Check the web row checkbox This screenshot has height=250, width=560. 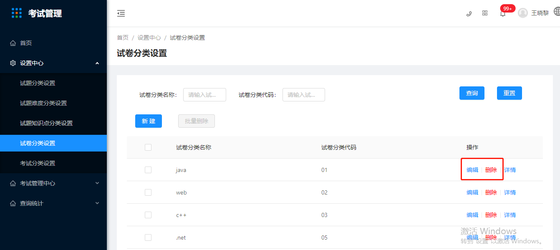[x=148, y=192]
